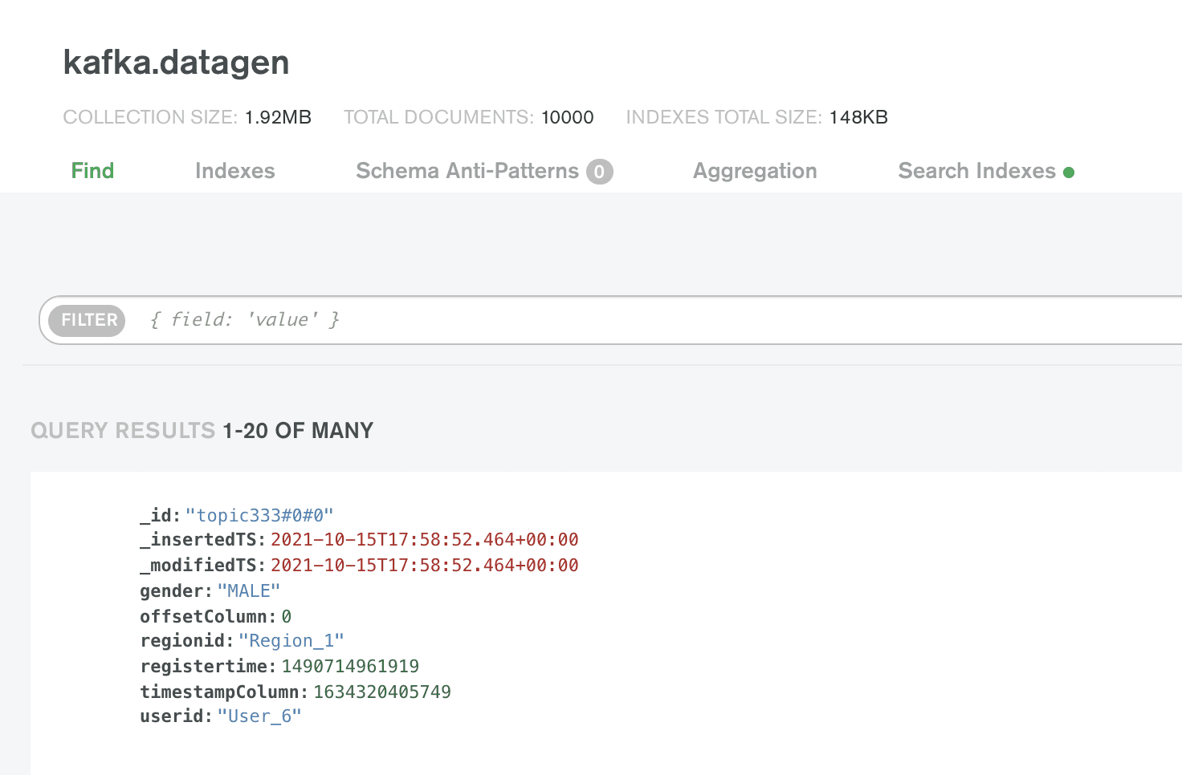This screenshot has width=1182, height=775.
Task: Switch to the Indexes tab
Action: click(x=234, y=171)
